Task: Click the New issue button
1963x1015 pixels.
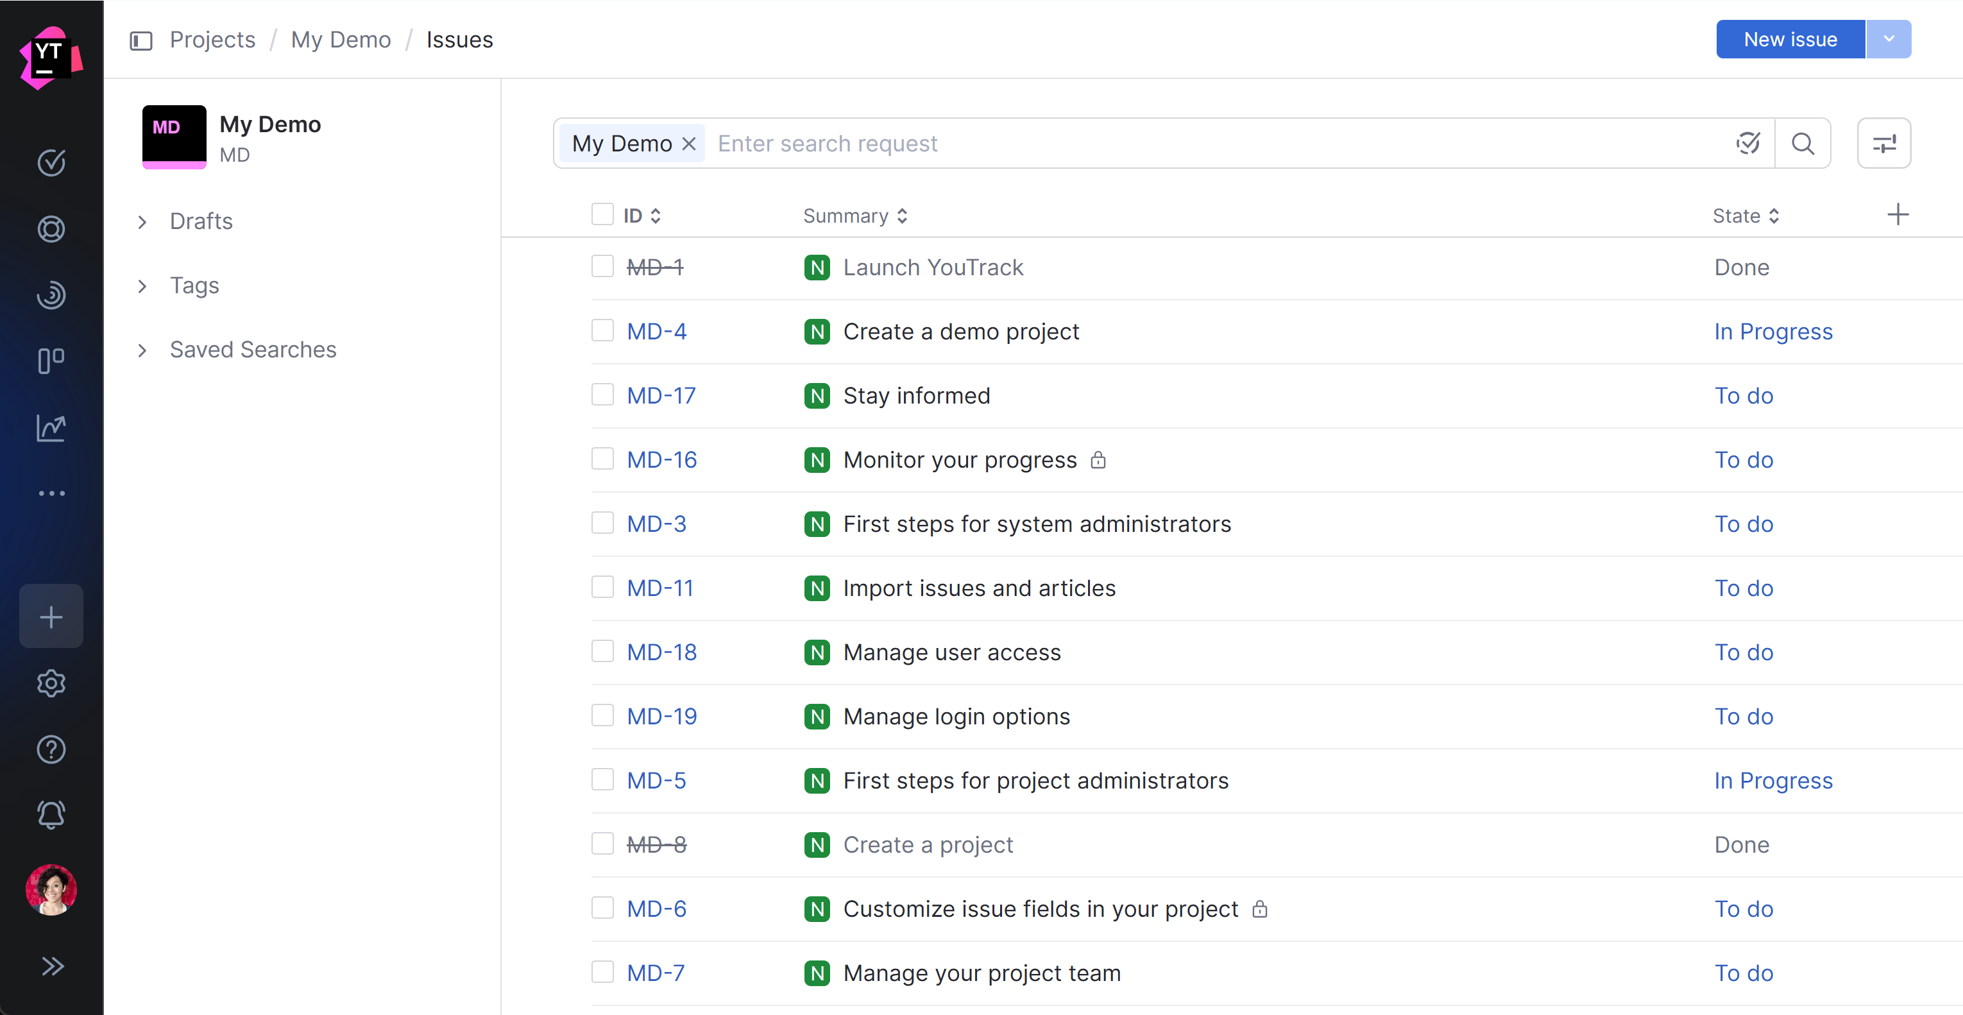Action: pyautogui.click(x=1789, y=39)
